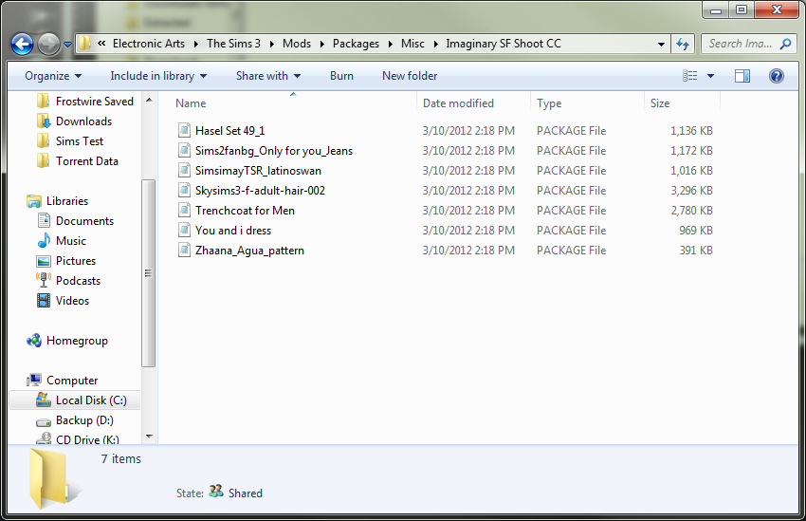The image size is (806, 521).
Task: Select Hasel Set 49_1 file icon
Action: pyautogui.click(x=184, y=131)
